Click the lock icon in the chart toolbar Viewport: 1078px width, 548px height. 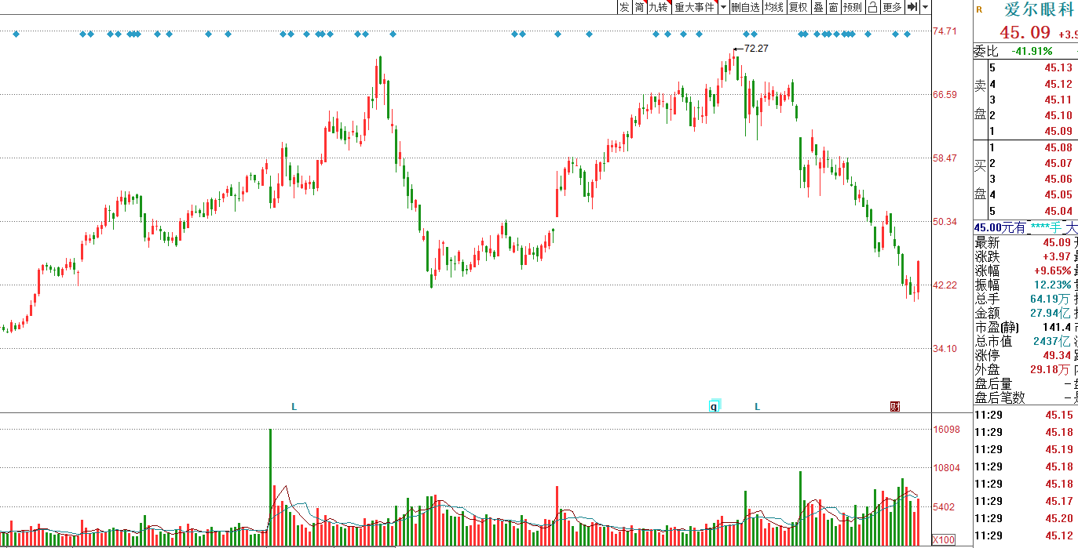[872, 7]
